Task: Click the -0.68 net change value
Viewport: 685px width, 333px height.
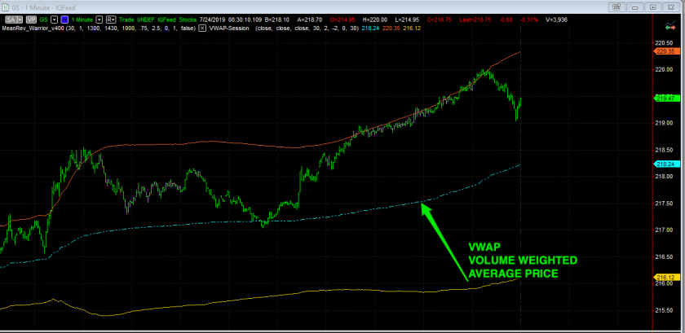Action: coord(506,20)
